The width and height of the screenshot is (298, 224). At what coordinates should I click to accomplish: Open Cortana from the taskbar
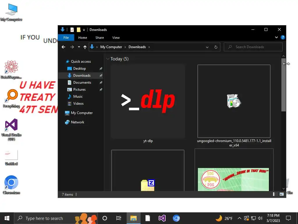click(105, 218)
